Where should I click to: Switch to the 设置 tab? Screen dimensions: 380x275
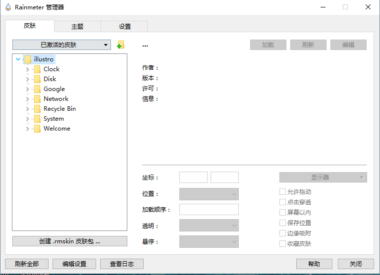(x=124, y=26)
